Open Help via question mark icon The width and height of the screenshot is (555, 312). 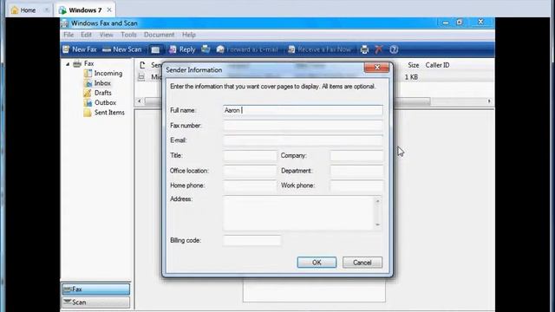click(394, 49)
